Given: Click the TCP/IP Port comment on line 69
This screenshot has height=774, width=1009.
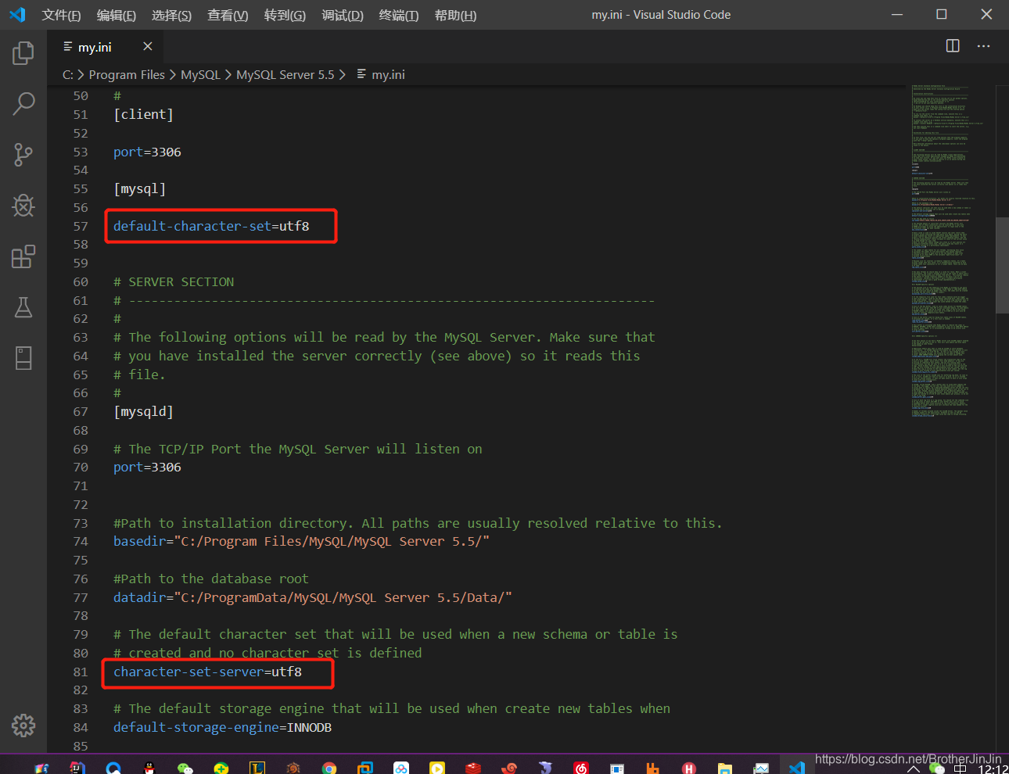Looking at the screenshot, I should pyautogui.click(x=298, y=449).
